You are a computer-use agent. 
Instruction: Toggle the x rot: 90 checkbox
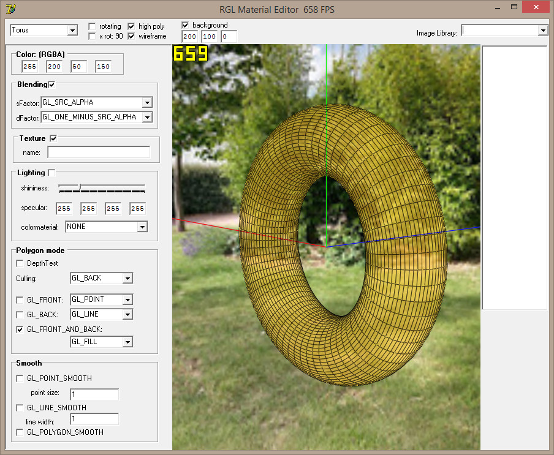pos(92,36)
